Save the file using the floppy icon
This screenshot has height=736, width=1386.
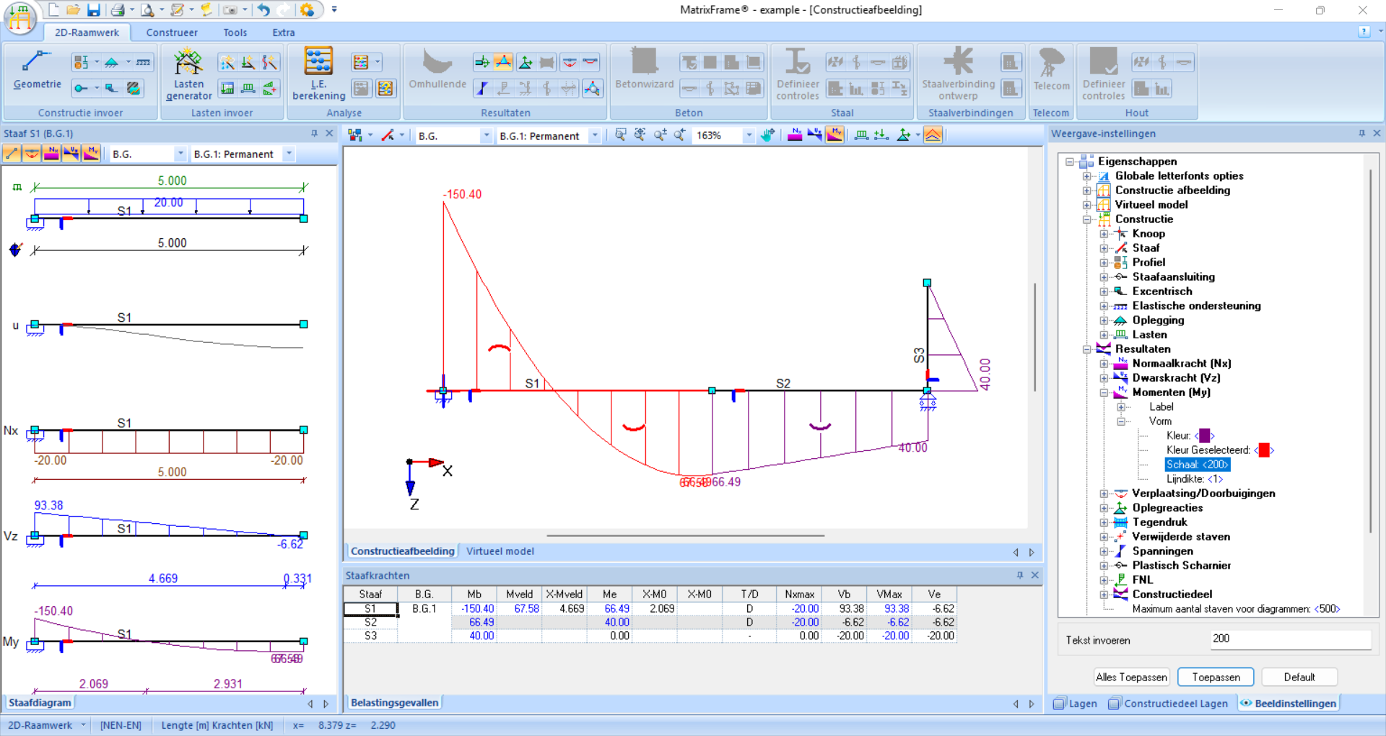(94, 10)
